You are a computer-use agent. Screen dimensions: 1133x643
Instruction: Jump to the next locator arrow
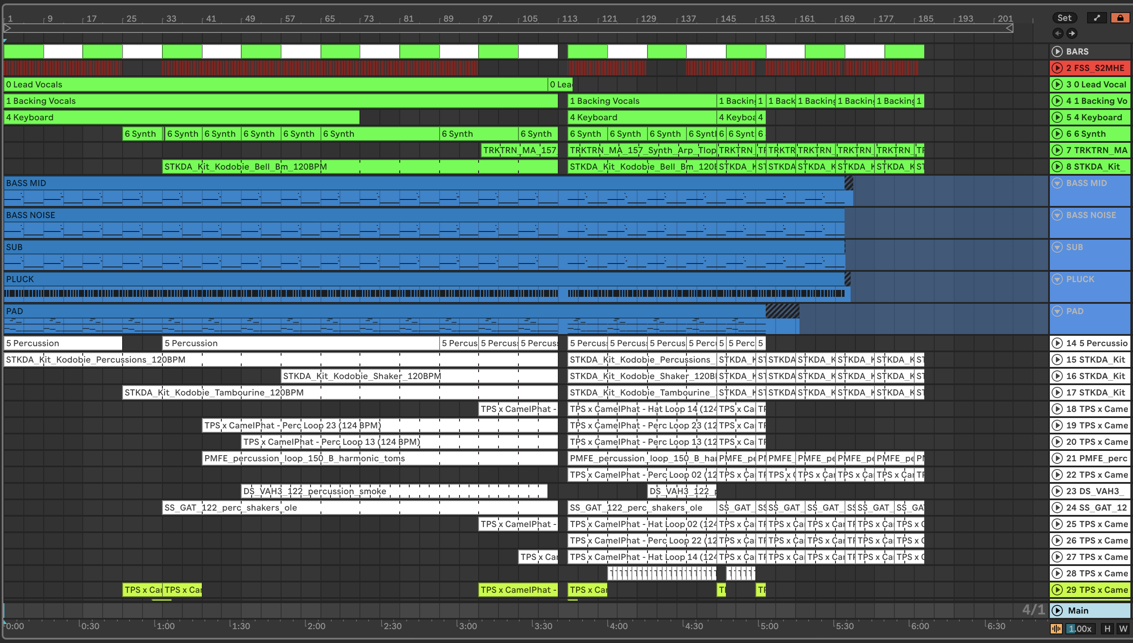point(1072,34)
